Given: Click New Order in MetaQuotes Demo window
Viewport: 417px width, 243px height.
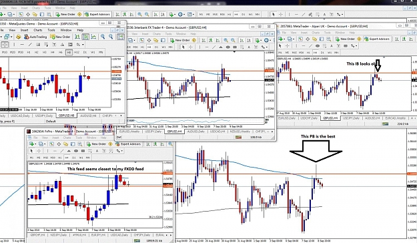Looking at the screenshot, I should click(60, 37).
